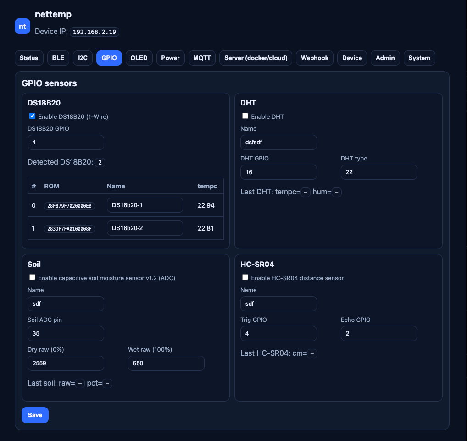Viewport: 467px width, 441px height.
Task: Select the Wet raw (100%) field
Action: [166, 364]
